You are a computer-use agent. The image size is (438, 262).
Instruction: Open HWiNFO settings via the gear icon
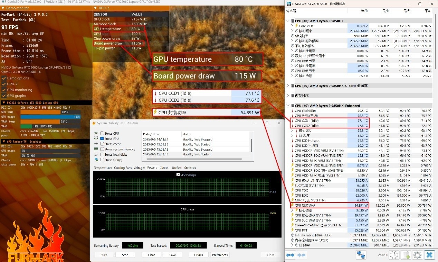point(417,255)
